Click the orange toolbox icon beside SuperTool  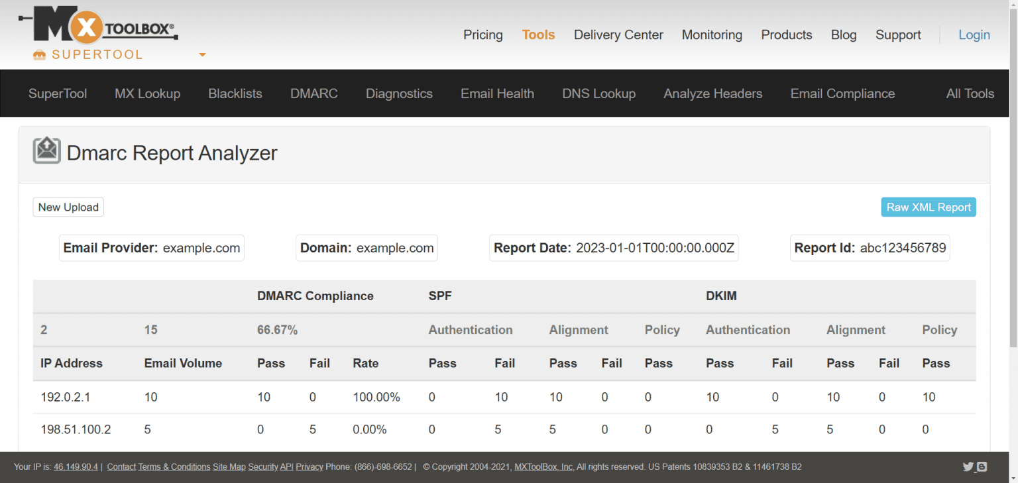coord(40,55)
